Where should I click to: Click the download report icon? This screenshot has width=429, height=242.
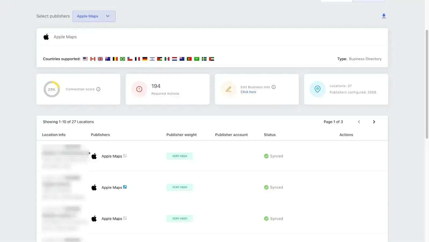pos(384,16)
